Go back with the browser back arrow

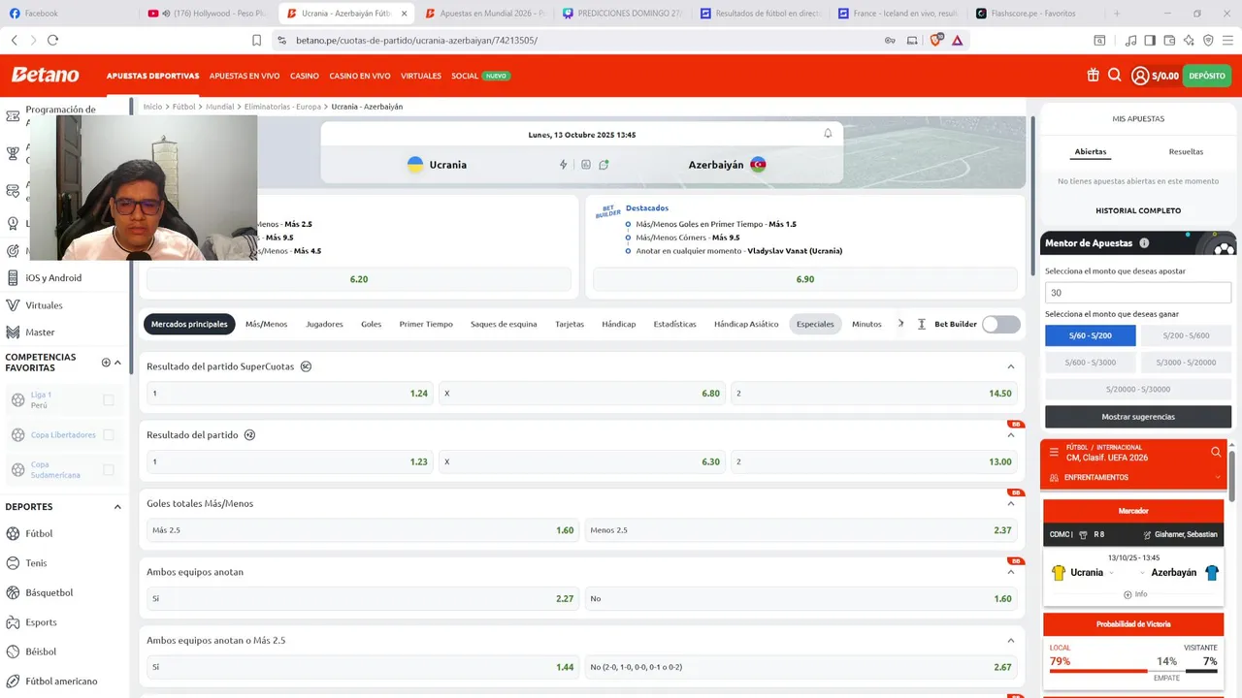tap(14, 40)
